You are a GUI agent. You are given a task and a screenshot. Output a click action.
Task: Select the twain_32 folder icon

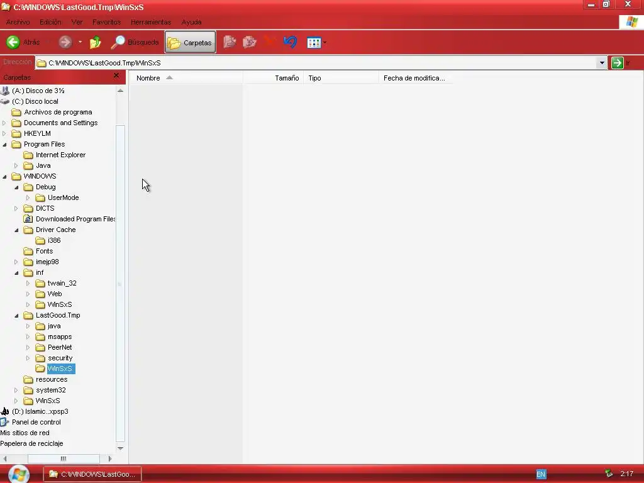(40, 283)
